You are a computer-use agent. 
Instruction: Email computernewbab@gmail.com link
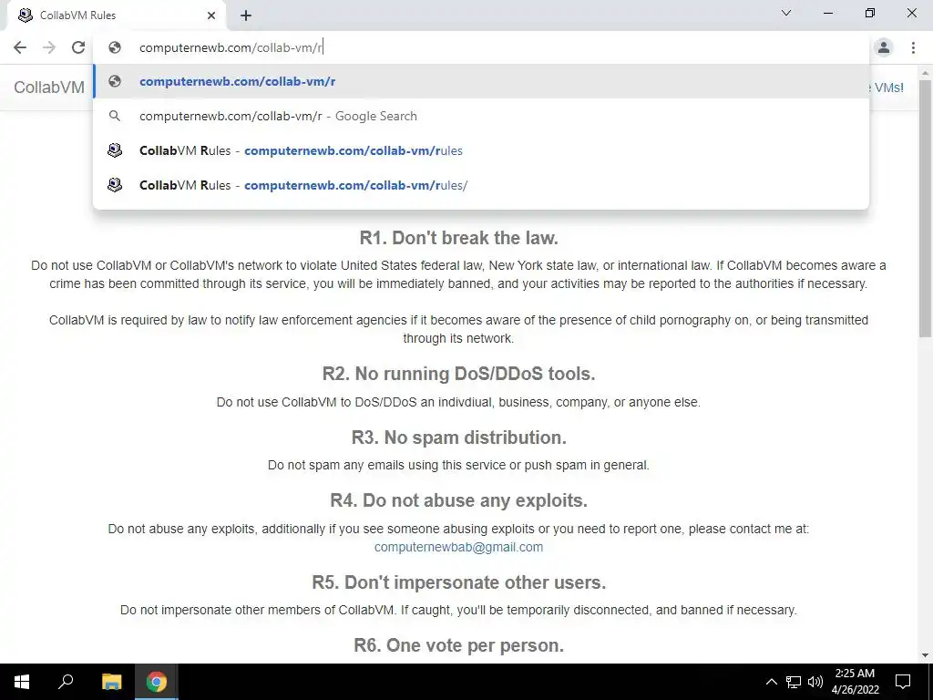point(458,547)
